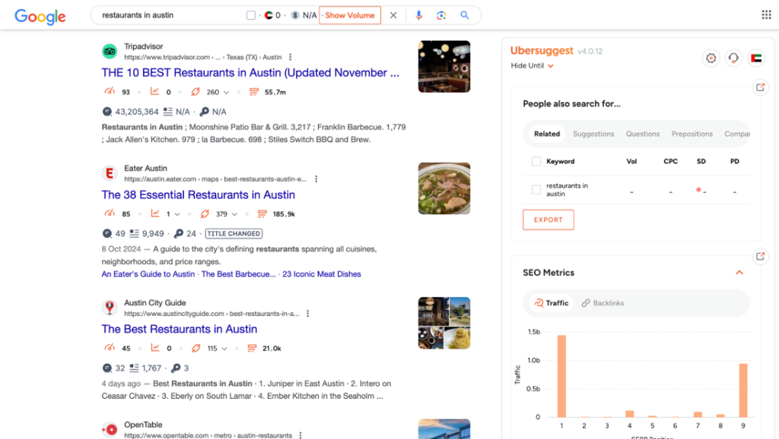Image resolution: width=779 pixels, height=439 pixels.
Task: Open The Best Restaurants in Austin link
Action: 180,330
